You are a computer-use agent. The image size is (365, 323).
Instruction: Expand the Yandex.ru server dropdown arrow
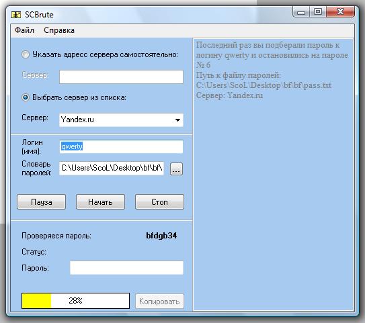pos(177,120)
